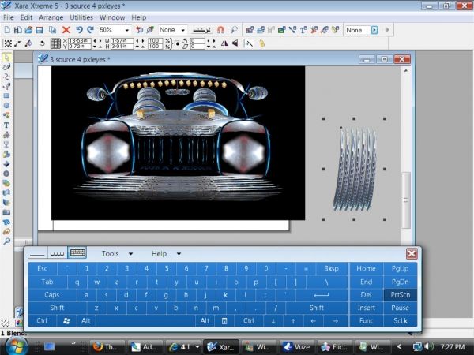474x355 pixels.
Task: Select the Freehand and Brush tool
Action: 6,67
